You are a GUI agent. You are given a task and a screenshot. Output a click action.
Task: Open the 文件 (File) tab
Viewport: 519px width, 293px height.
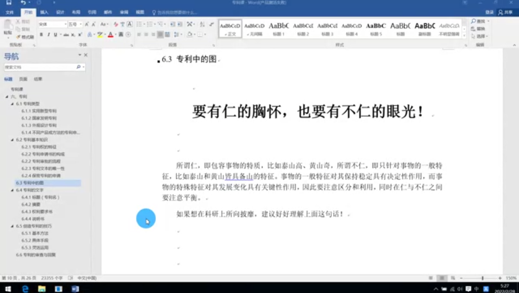(10, 12)
